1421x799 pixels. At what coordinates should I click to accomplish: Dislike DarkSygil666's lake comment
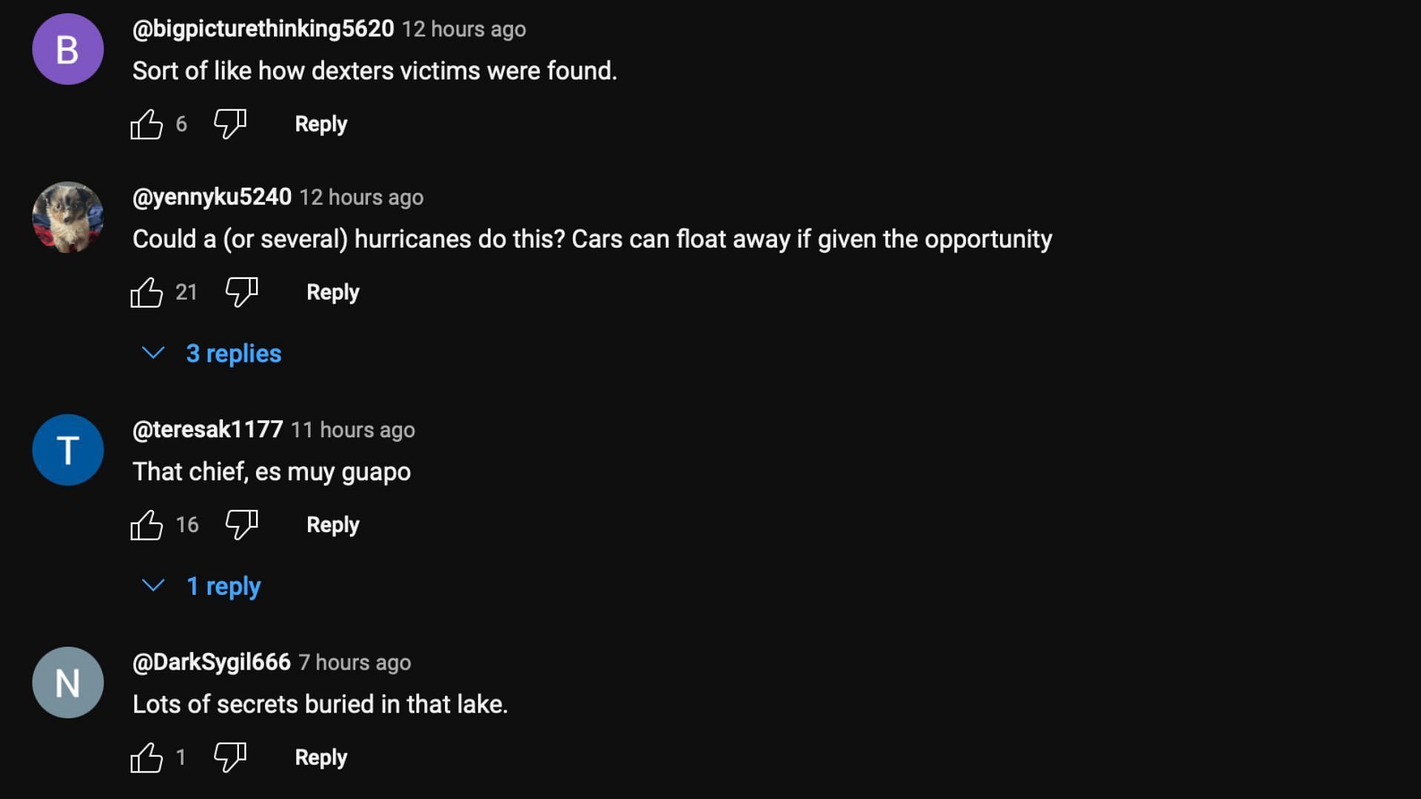(x=229, y=758)
